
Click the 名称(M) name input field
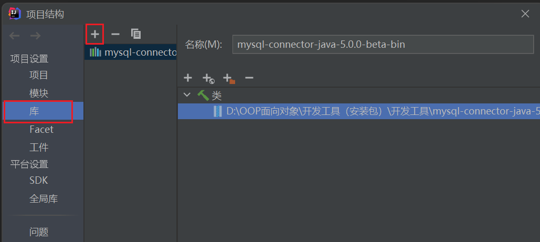(383, 45)
